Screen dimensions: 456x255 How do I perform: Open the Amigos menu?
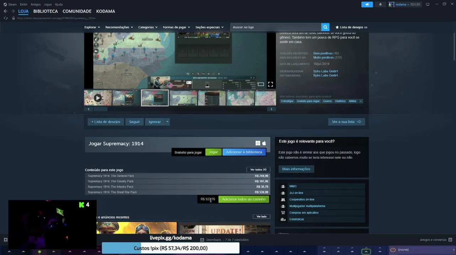36,4
